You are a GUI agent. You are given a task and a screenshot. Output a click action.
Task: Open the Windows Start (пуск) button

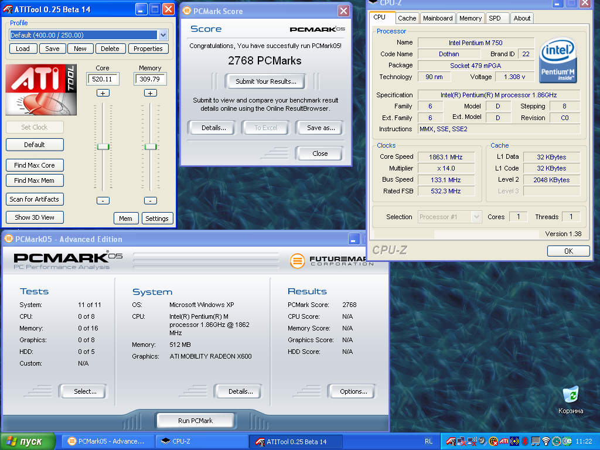(x=28, y=441)
